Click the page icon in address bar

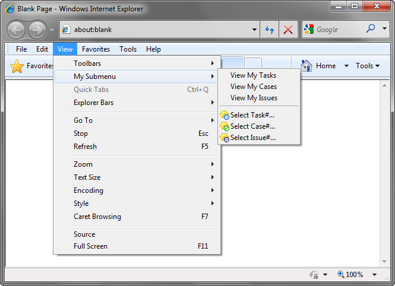tap(66, 30)
